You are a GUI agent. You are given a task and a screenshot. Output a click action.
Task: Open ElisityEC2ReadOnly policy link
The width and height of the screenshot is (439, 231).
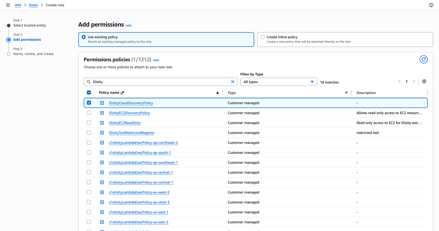pos(125,123)
